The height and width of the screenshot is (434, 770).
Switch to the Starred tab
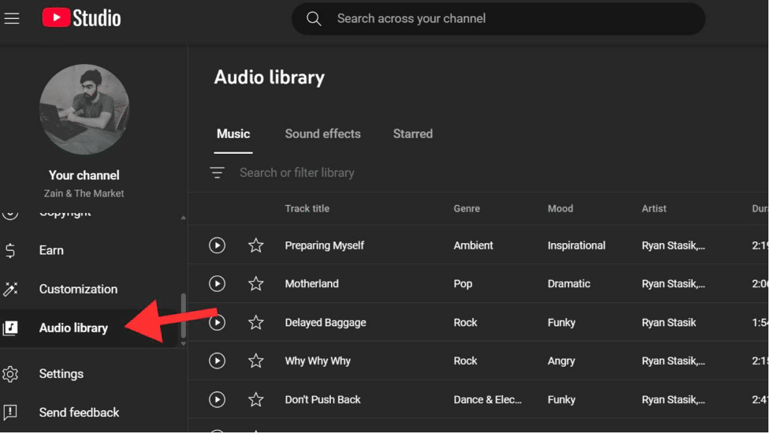point(412,133)
